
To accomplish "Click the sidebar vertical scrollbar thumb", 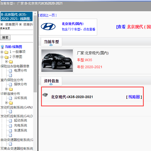I will (x=35, y=54).
